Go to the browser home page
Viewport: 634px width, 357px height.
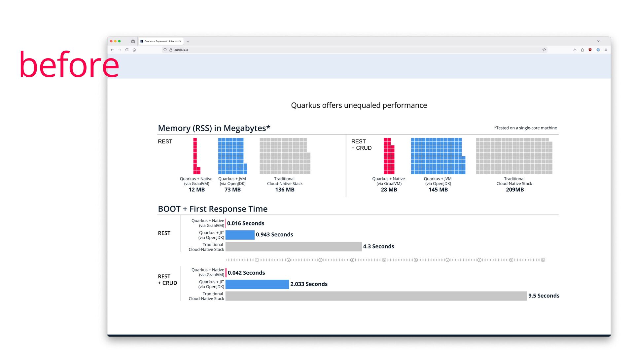pos(134,50)
